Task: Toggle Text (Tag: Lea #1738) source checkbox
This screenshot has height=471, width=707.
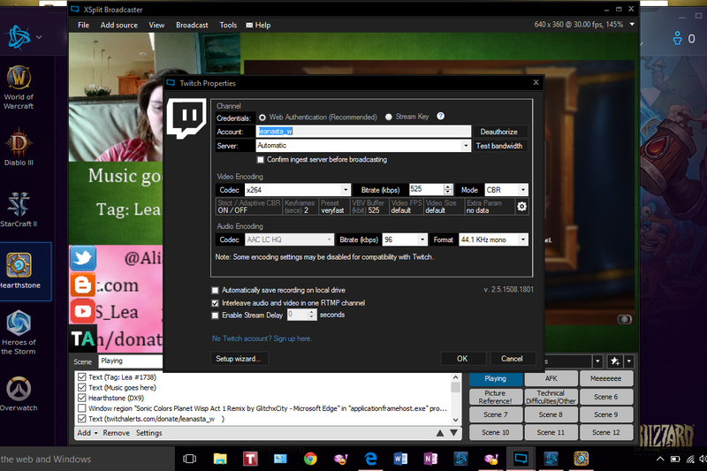Action: 81,376
